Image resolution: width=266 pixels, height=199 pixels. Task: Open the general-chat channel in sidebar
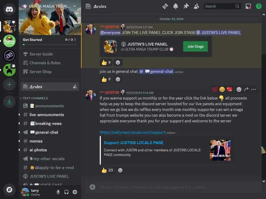[50, 132]
